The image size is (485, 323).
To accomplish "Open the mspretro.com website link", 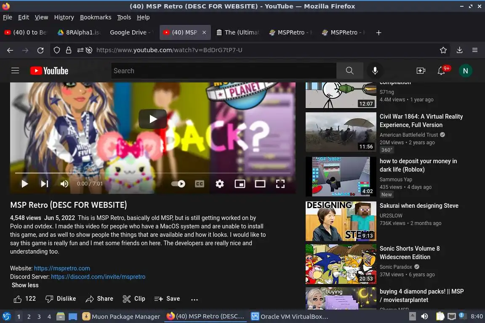I will click(62, 268).
